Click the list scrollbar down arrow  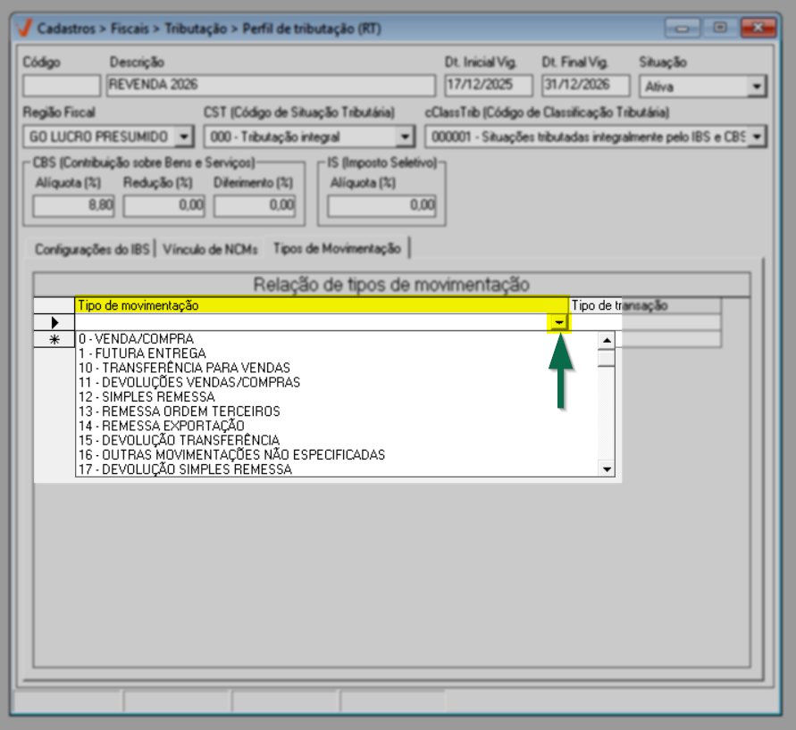pos(607,469)
